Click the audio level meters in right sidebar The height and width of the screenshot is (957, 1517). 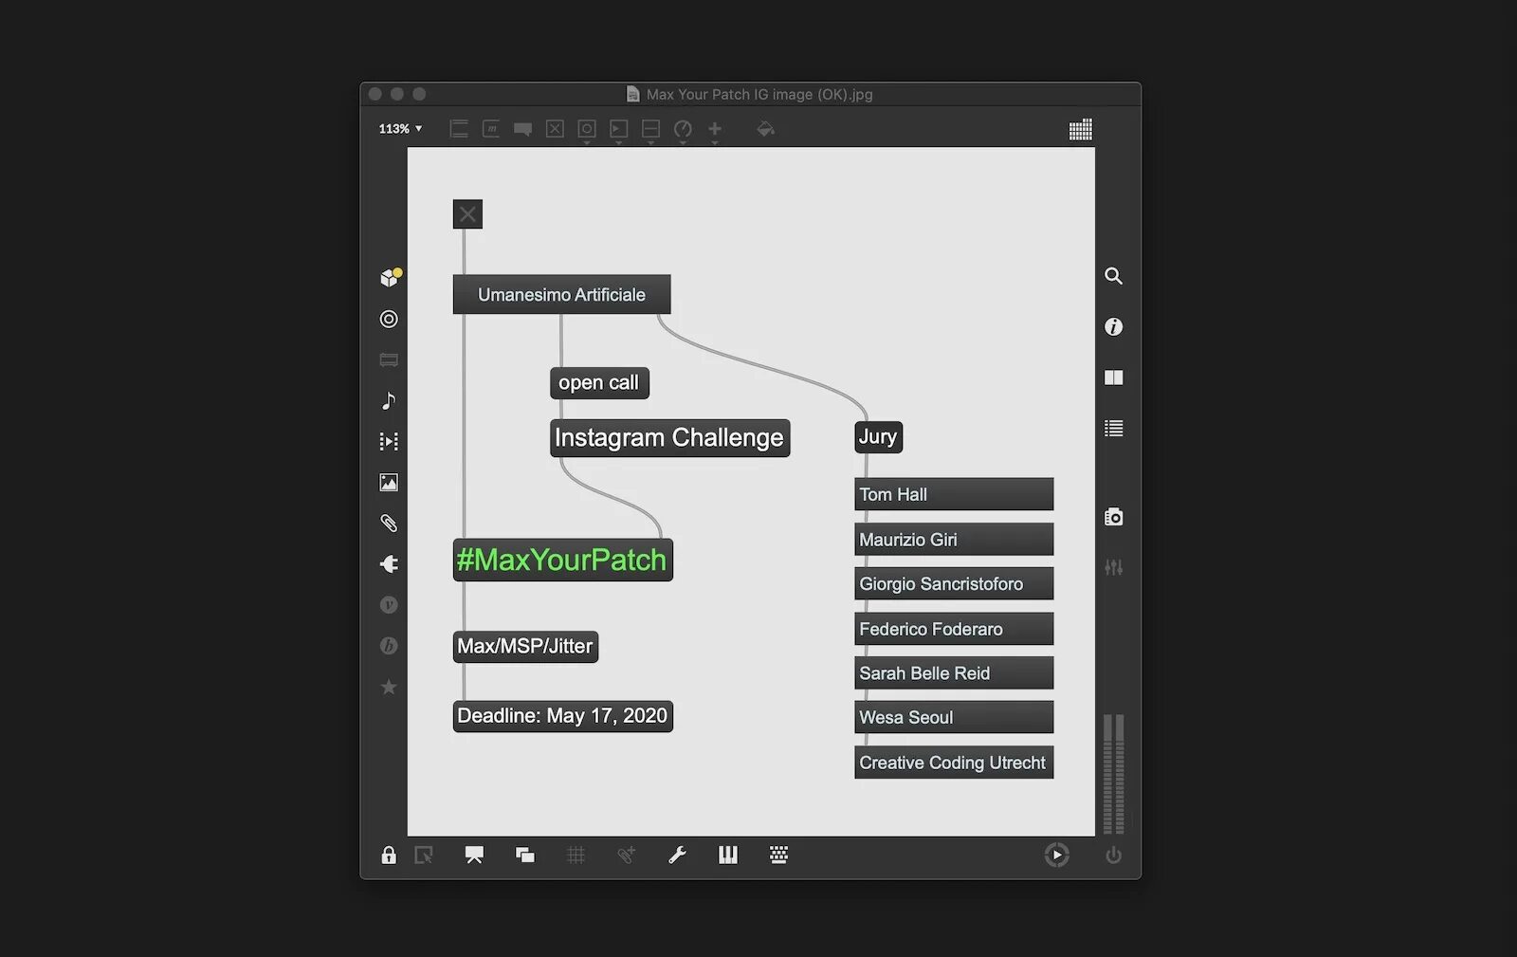pos(1114,774)
